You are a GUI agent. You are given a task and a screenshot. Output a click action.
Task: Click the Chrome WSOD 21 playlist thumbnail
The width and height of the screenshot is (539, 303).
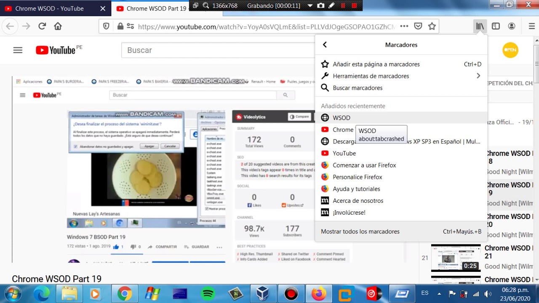click(x=456, y=258)
